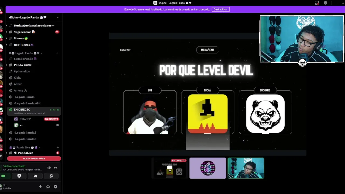The image size is (345, 194).
Task: Click the Video conectado status text
Action: [14, 166]
